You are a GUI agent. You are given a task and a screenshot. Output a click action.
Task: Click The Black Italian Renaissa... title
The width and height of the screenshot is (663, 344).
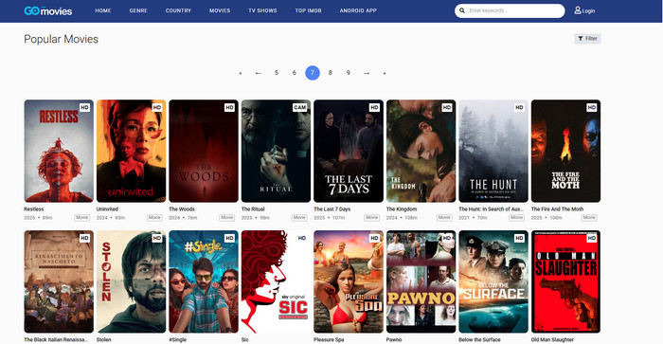click(56, 340)
